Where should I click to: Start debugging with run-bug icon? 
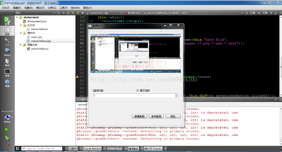(x=7, y=138)
